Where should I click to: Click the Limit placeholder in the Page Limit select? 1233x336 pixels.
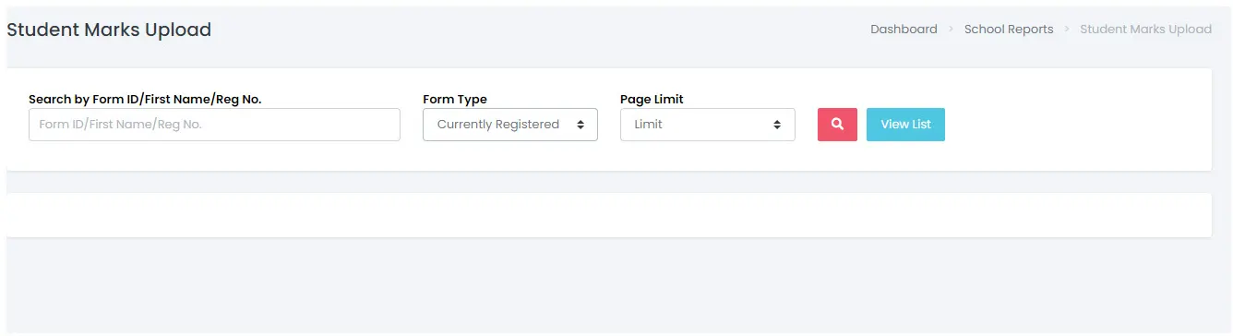pyautogui.click(x=649, y=125)
